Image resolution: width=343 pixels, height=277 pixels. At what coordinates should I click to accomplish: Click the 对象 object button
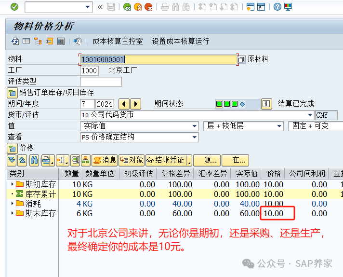coord(132,160)
